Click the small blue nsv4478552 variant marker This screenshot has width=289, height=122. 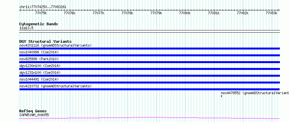[x=221, y=96]
